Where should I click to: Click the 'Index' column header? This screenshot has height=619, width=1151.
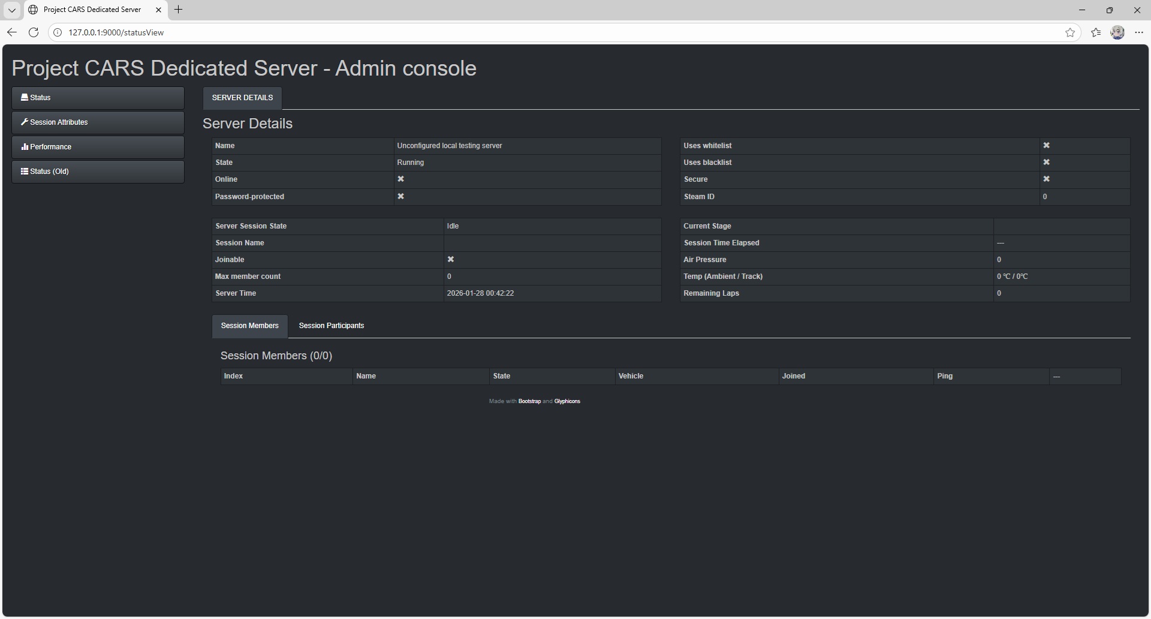click(x=234, y=376)
